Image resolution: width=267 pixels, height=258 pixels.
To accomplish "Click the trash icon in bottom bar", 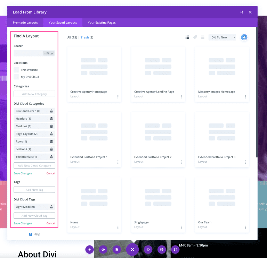I will pos(116,249).
